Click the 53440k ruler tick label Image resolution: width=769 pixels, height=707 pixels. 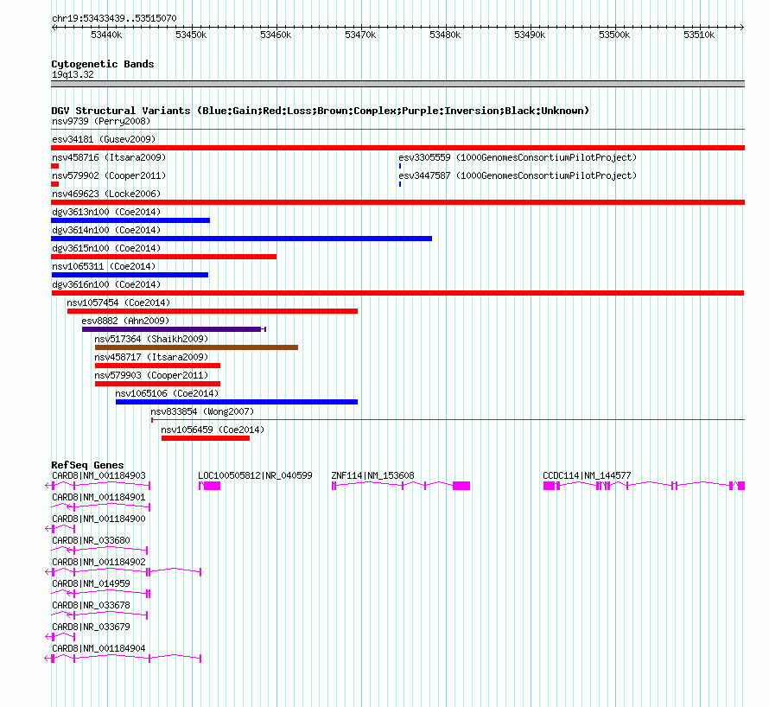[x=106, y=35]
